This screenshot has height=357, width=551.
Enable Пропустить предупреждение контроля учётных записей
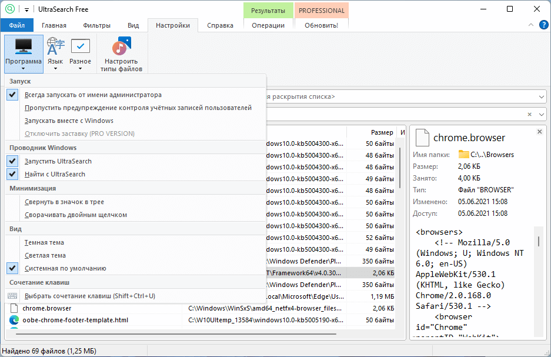click(x=135, y=108)
